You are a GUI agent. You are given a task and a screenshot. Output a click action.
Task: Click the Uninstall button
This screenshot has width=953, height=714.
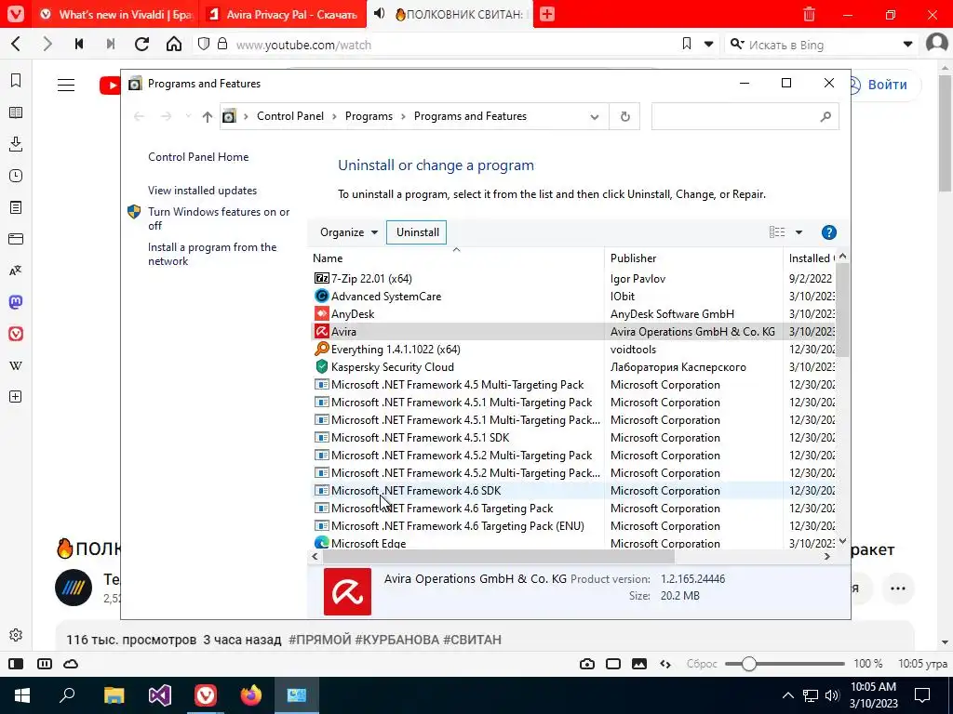click(418, 232)
